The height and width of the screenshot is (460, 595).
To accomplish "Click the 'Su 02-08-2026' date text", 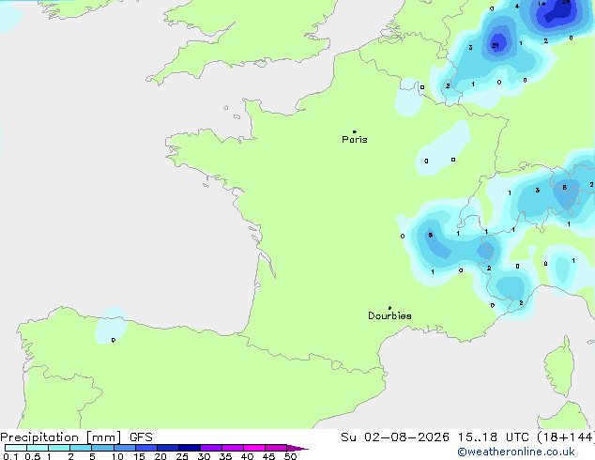I will (x=395, y=437).
